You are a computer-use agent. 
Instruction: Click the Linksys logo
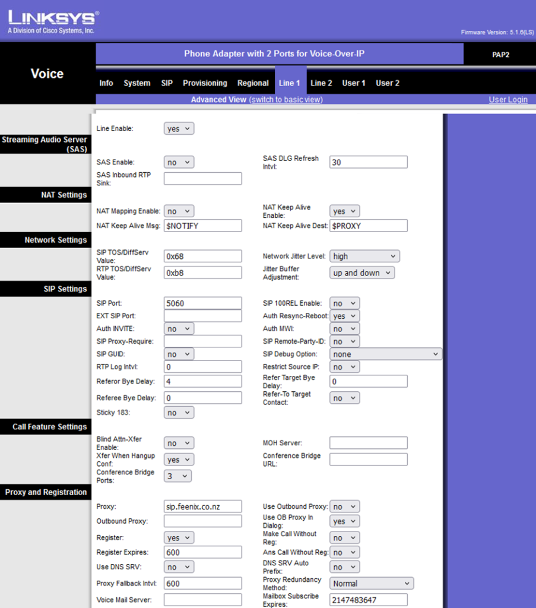(x=53, y=21)
